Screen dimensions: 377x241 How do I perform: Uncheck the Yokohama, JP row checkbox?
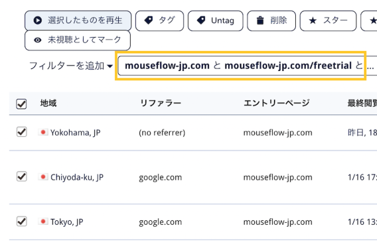[x=21, y=132]
